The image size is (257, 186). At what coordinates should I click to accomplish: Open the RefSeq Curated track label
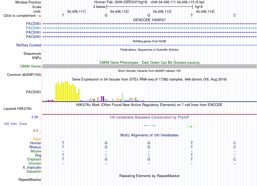point(29,45)
